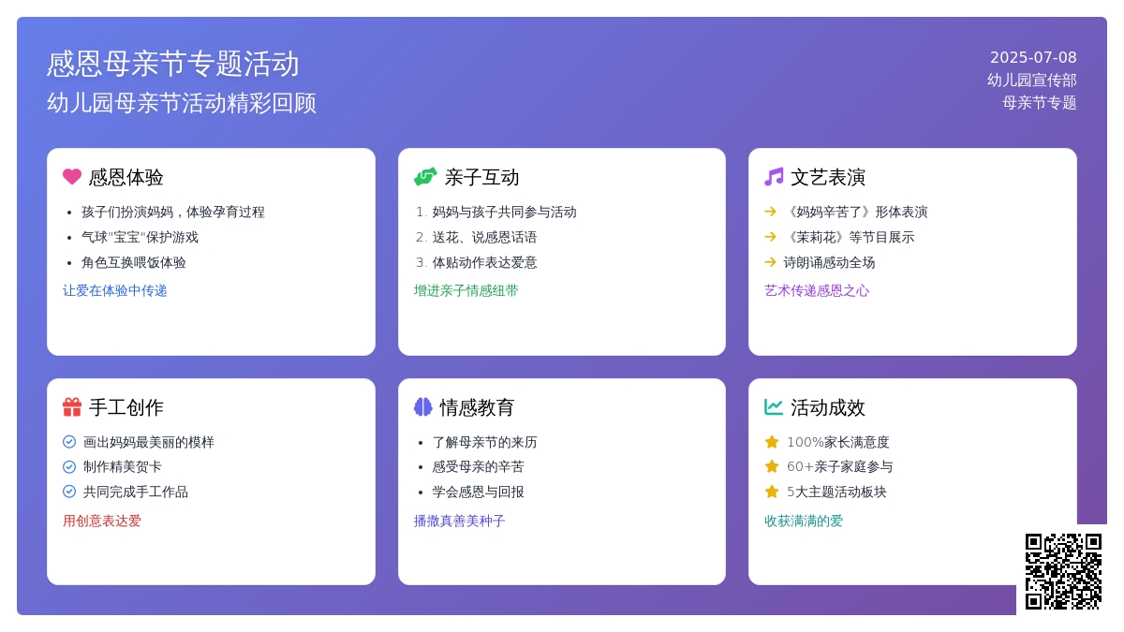The height and width of the screenshot is (632, 1124).
Task: Click the check circle before 画出妈妈最美丽的模样
Action: 69,442
